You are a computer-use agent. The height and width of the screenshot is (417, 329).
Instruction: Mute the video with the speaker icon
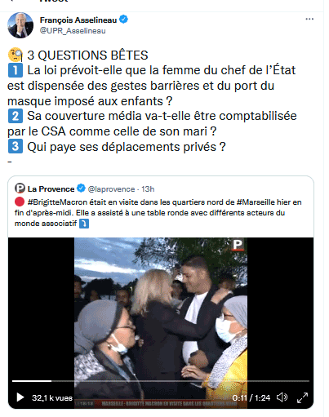(x=282, y=397)
